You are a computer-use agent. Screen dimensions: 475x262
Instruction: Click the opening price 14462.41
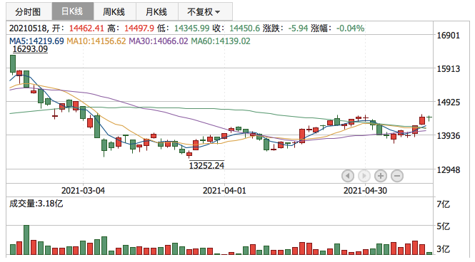coord(86,28)
